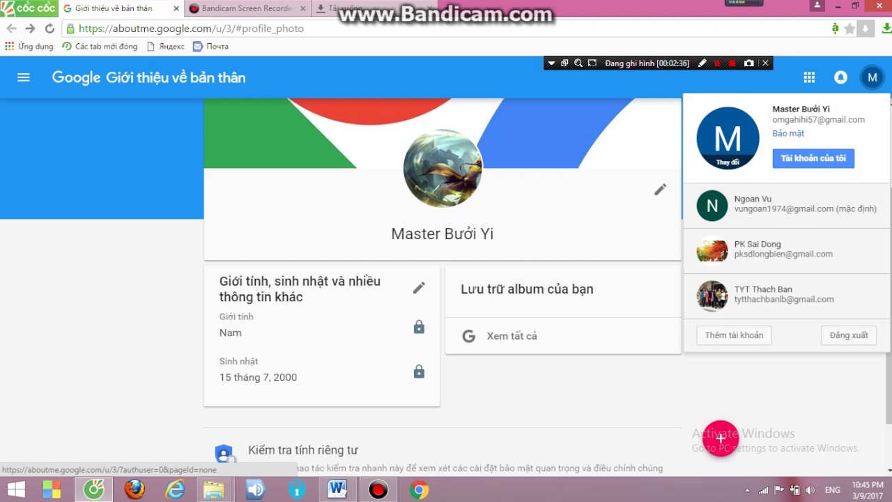
Task: Open Internet Explorer from taskbar
Action: coord(175,489)
